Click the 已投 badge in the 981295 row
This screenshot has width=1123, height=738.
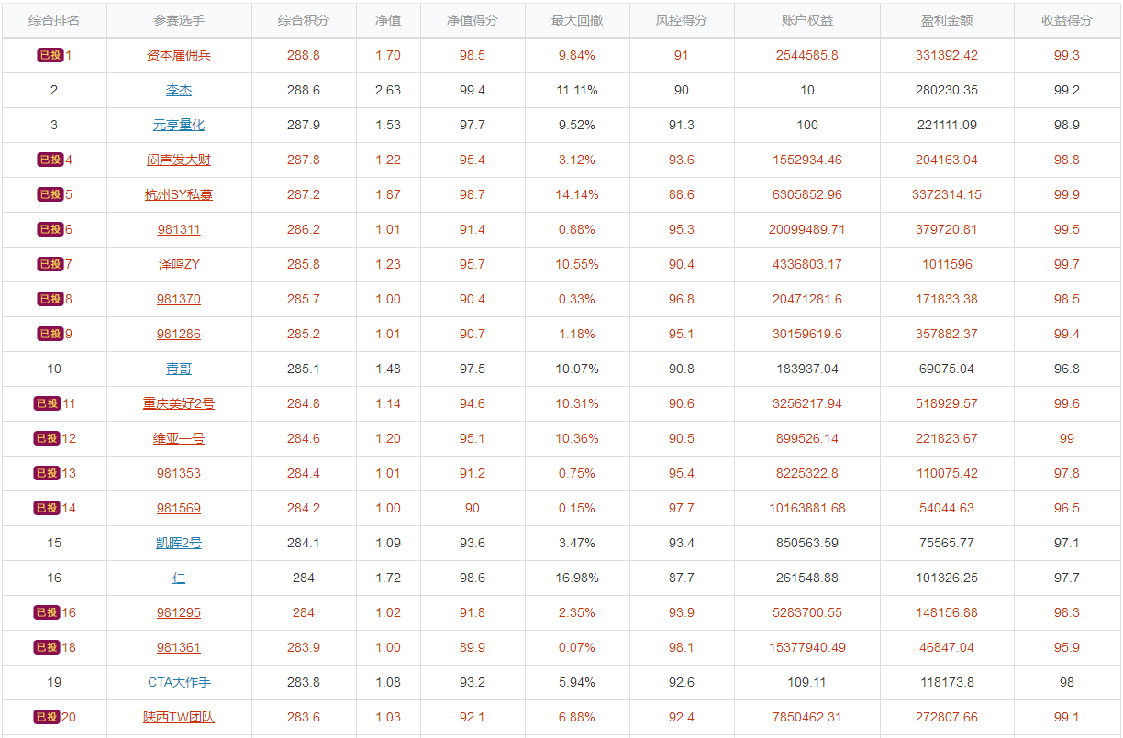pyautogui.click(x=47, y=612)
